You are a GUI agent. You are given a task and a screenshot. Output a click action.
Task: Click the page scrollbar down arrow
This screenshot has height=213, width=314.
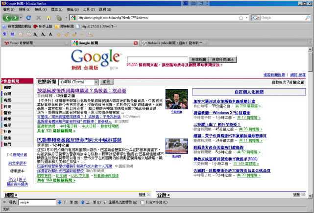pos(310,196)
